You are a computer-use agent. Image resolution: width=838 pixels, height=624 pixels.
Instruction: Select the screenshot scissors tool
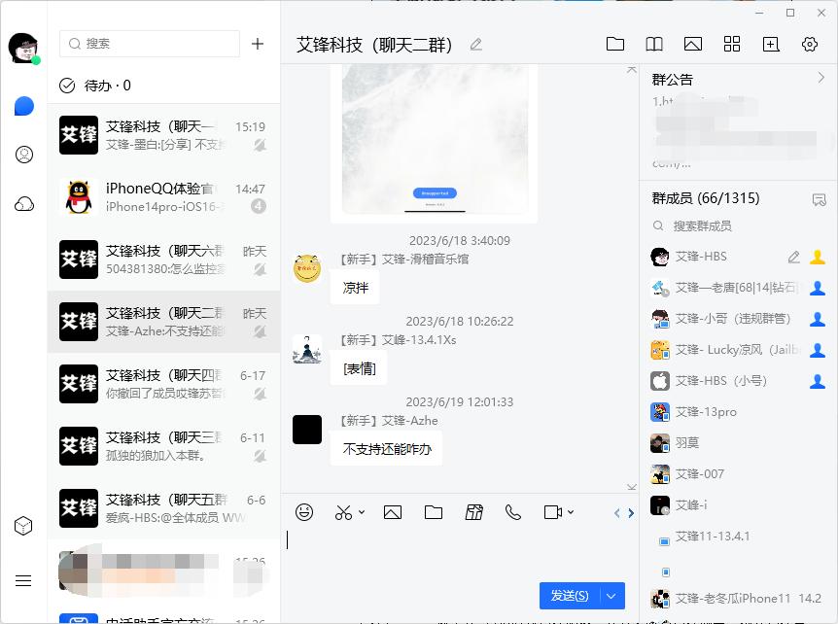(x=341, y=512)
